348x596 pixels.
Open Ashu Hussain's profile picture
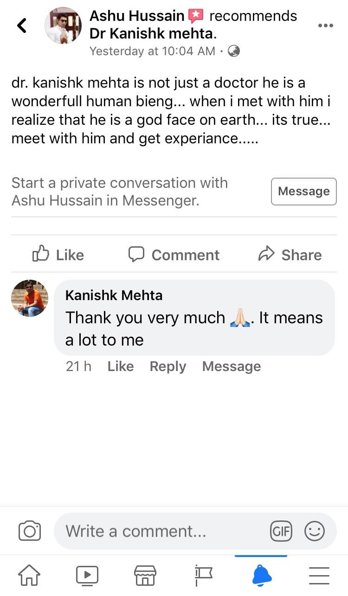(63, 26)
